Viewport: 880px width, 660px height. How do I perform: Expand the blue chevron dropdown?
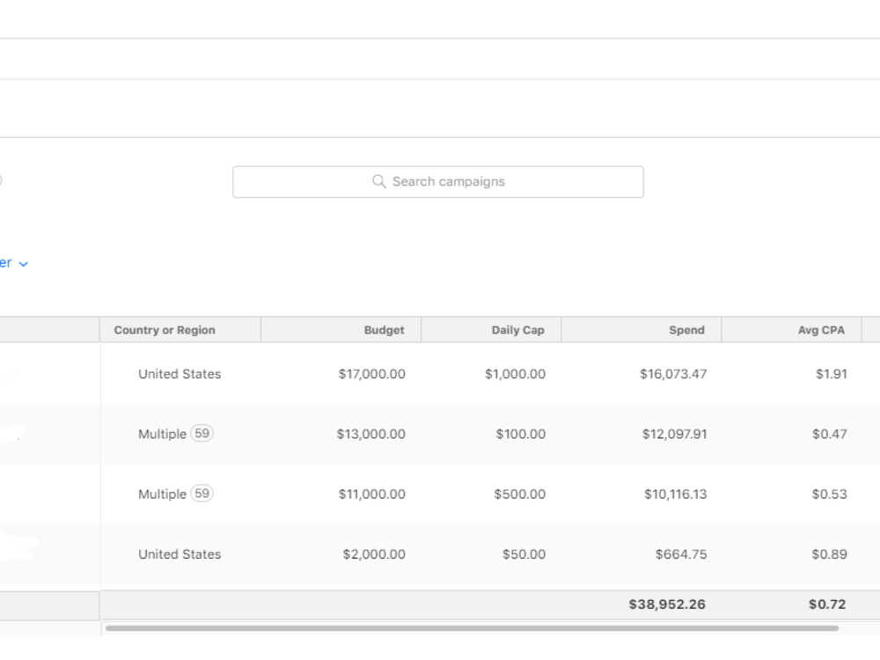pyautogui.click(x=23, y=264)
